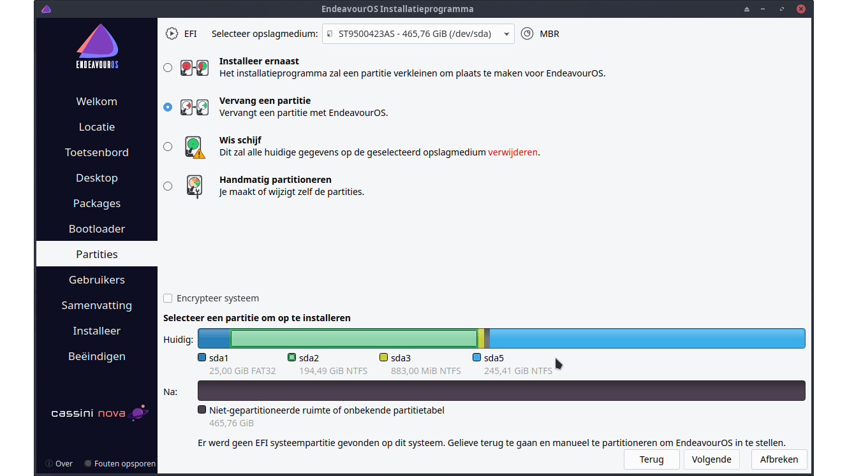Select the Installeer ernaast radio button
This screenshot has width=847, height=476.
point(168,67)
